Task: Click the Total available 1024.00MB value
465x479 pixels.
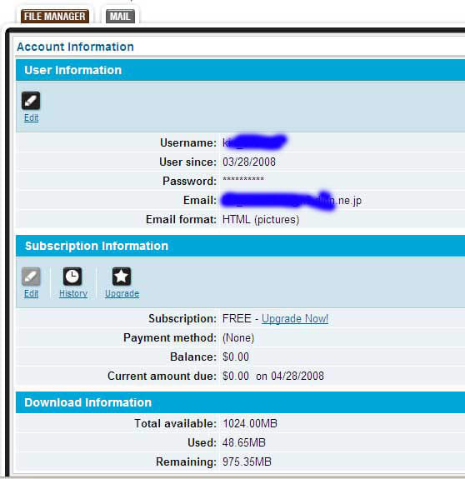Action: 250,424
